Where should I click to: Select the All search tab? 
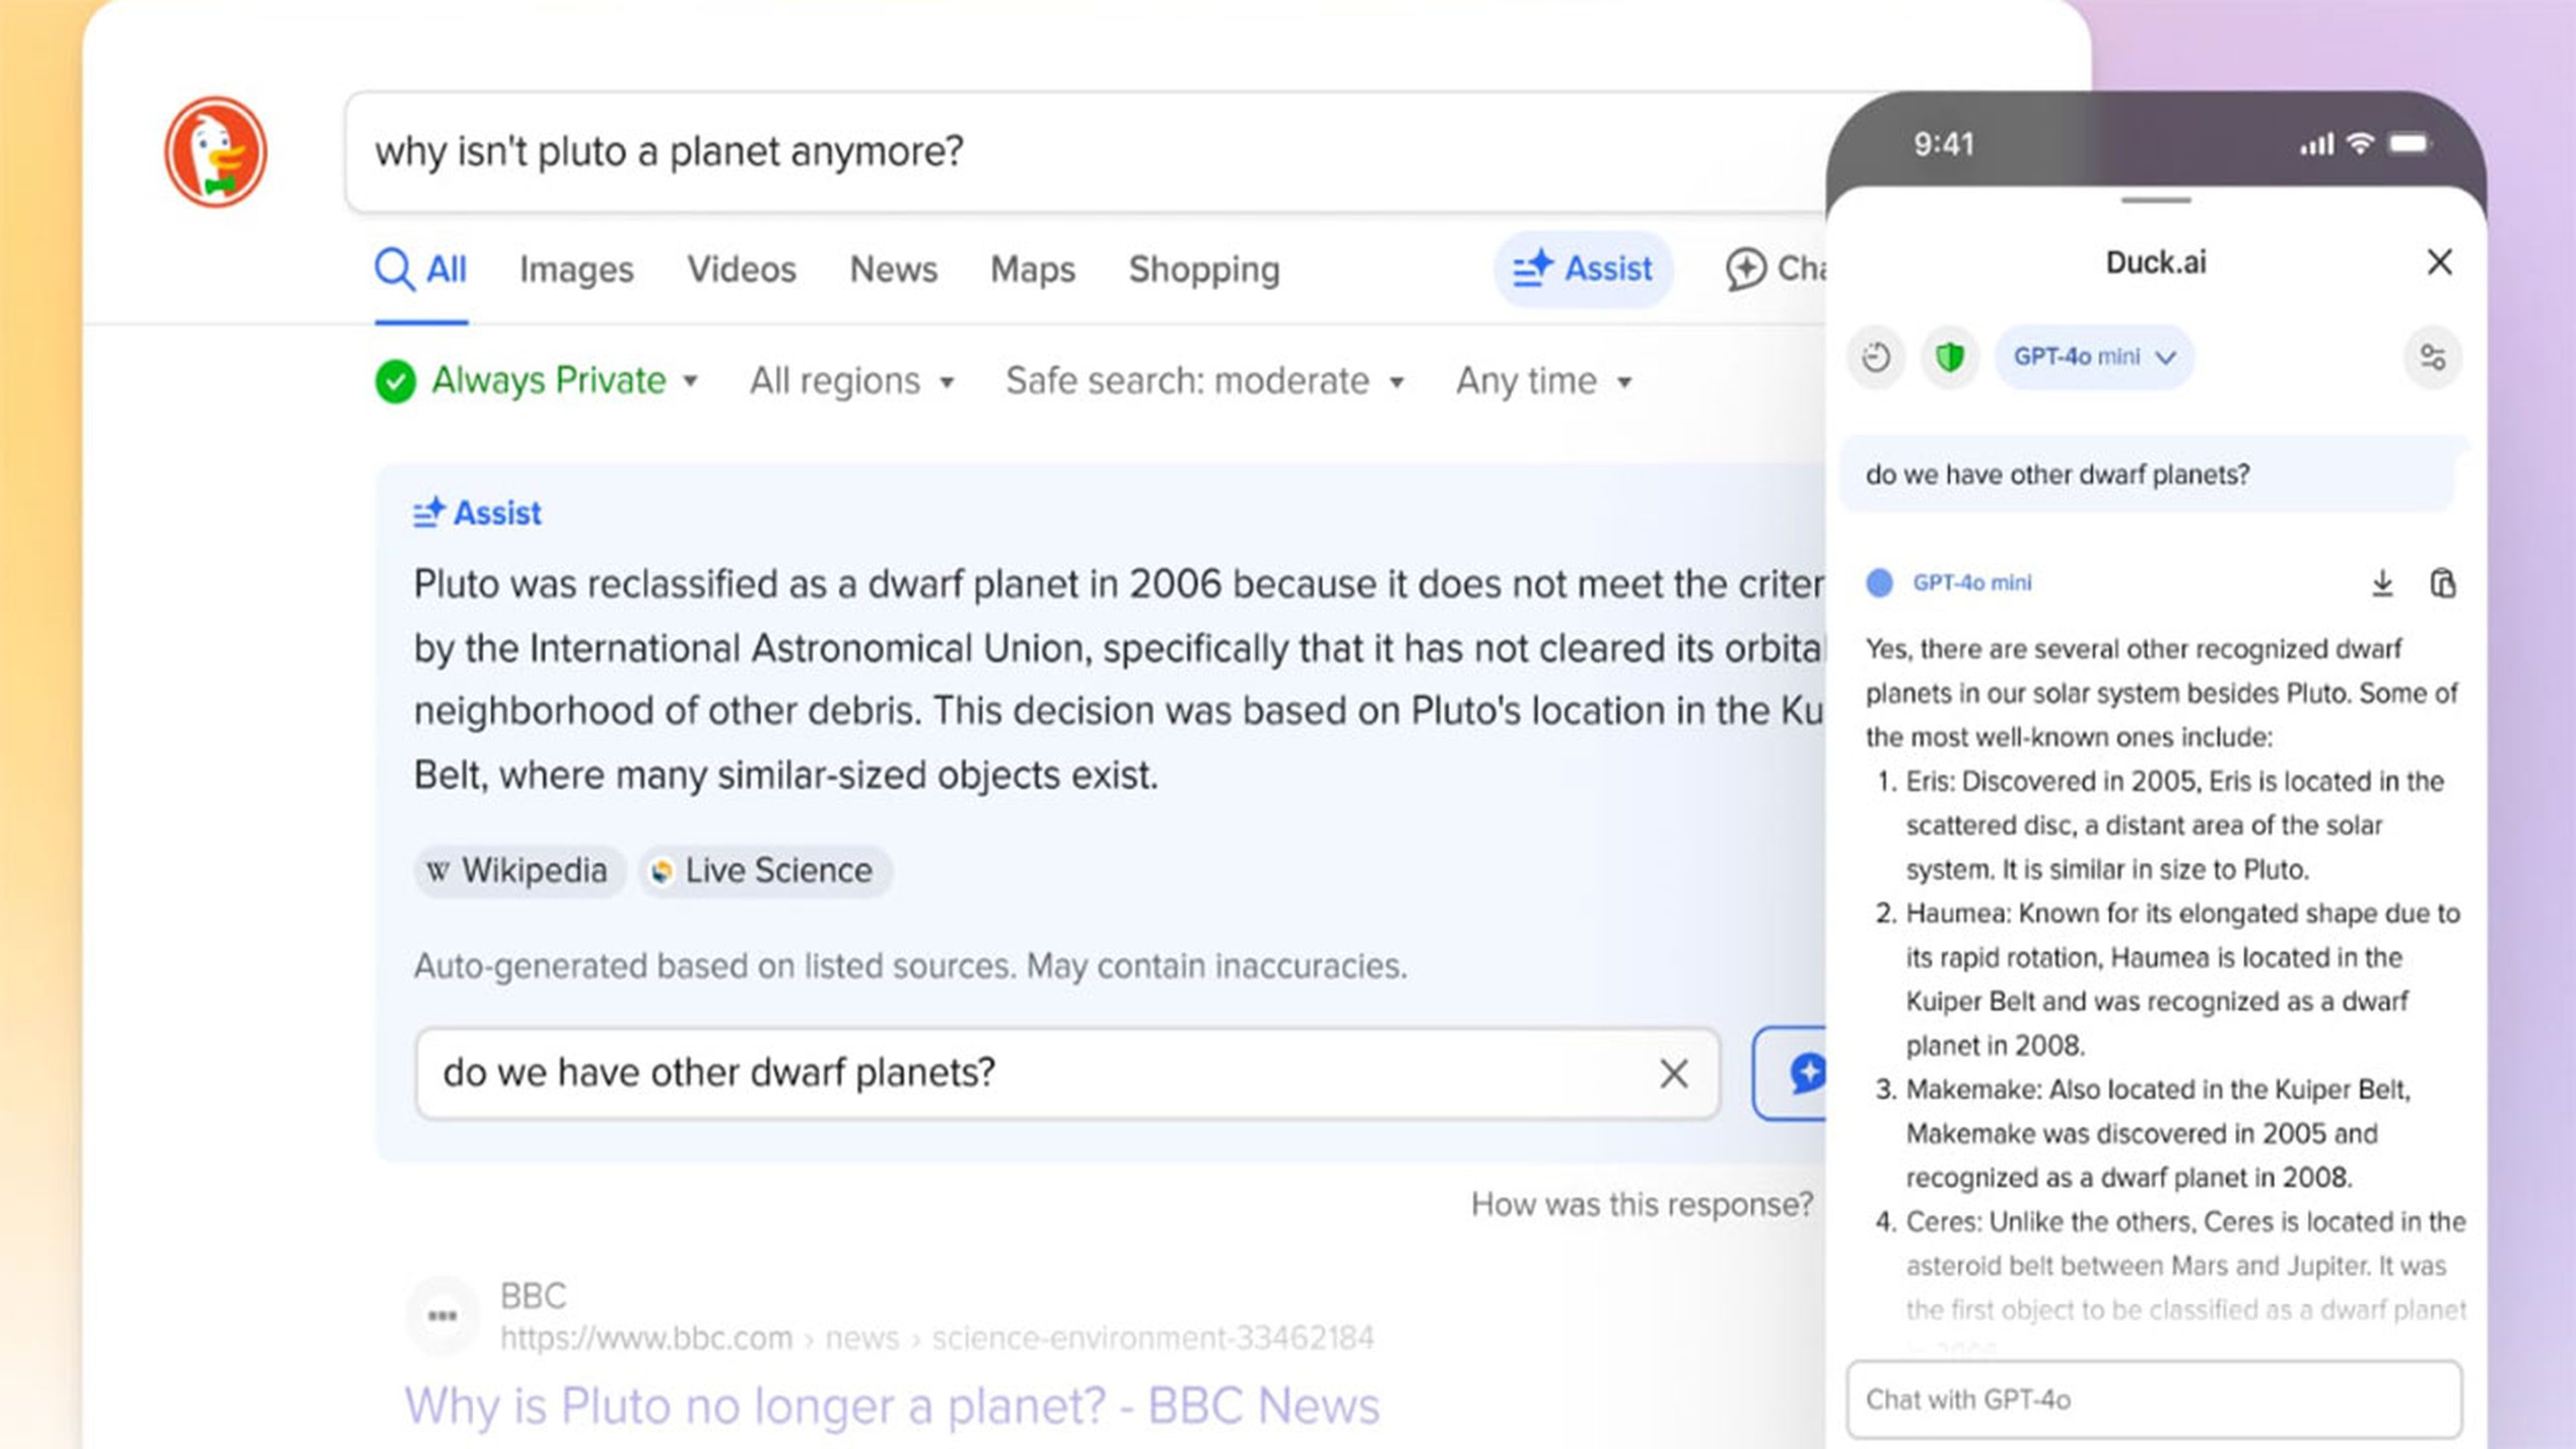point(421,269)
